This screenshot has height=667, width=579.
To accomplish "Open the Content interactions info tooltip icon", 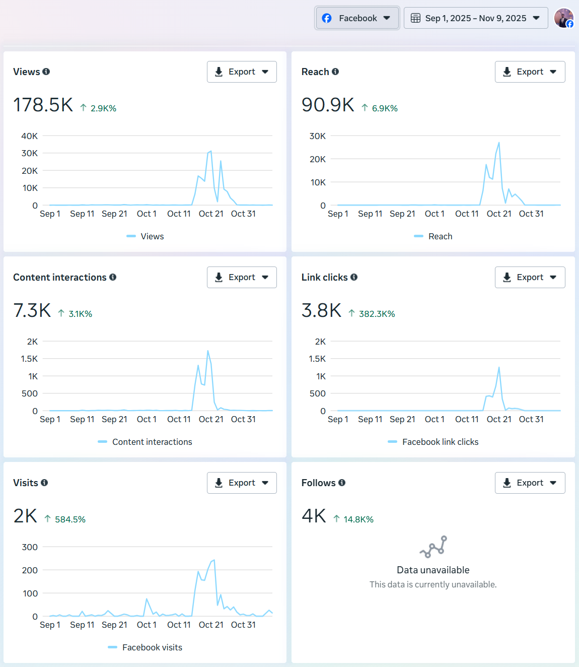I will pos(113,277).
